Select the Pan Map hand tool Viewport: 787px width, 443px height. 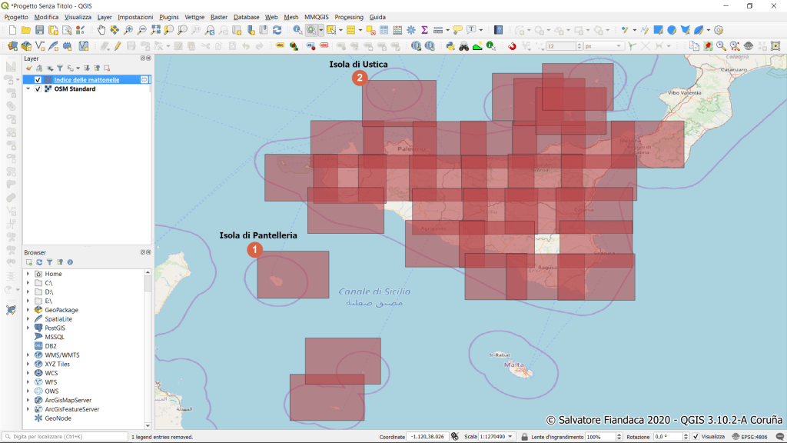(x=101, y=30)
